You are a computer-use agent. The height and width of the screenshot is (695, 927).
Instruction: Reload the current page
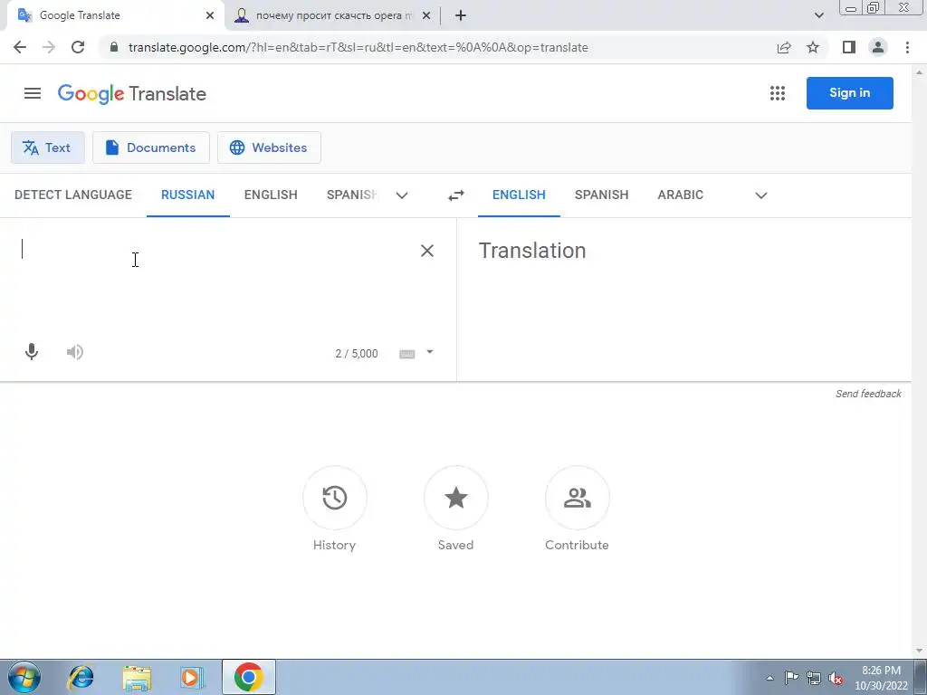[x=78, y=47]
